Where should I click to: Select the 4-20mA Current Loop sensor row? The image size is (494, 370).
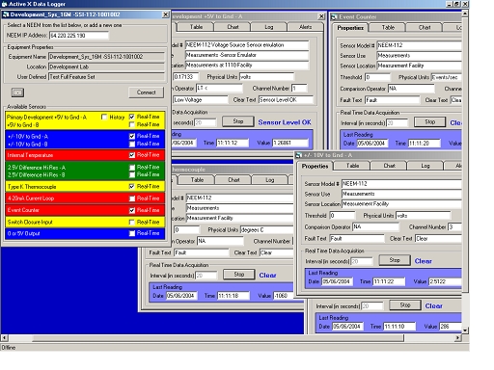(85, 198)
